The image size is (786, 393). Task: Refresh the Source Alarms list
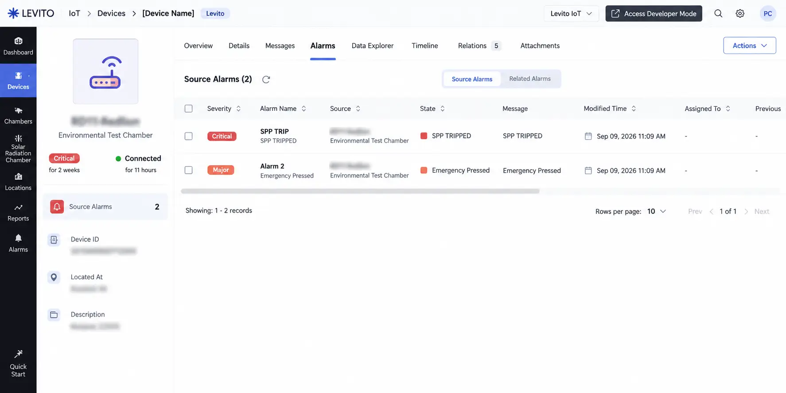tap(266, 79)
